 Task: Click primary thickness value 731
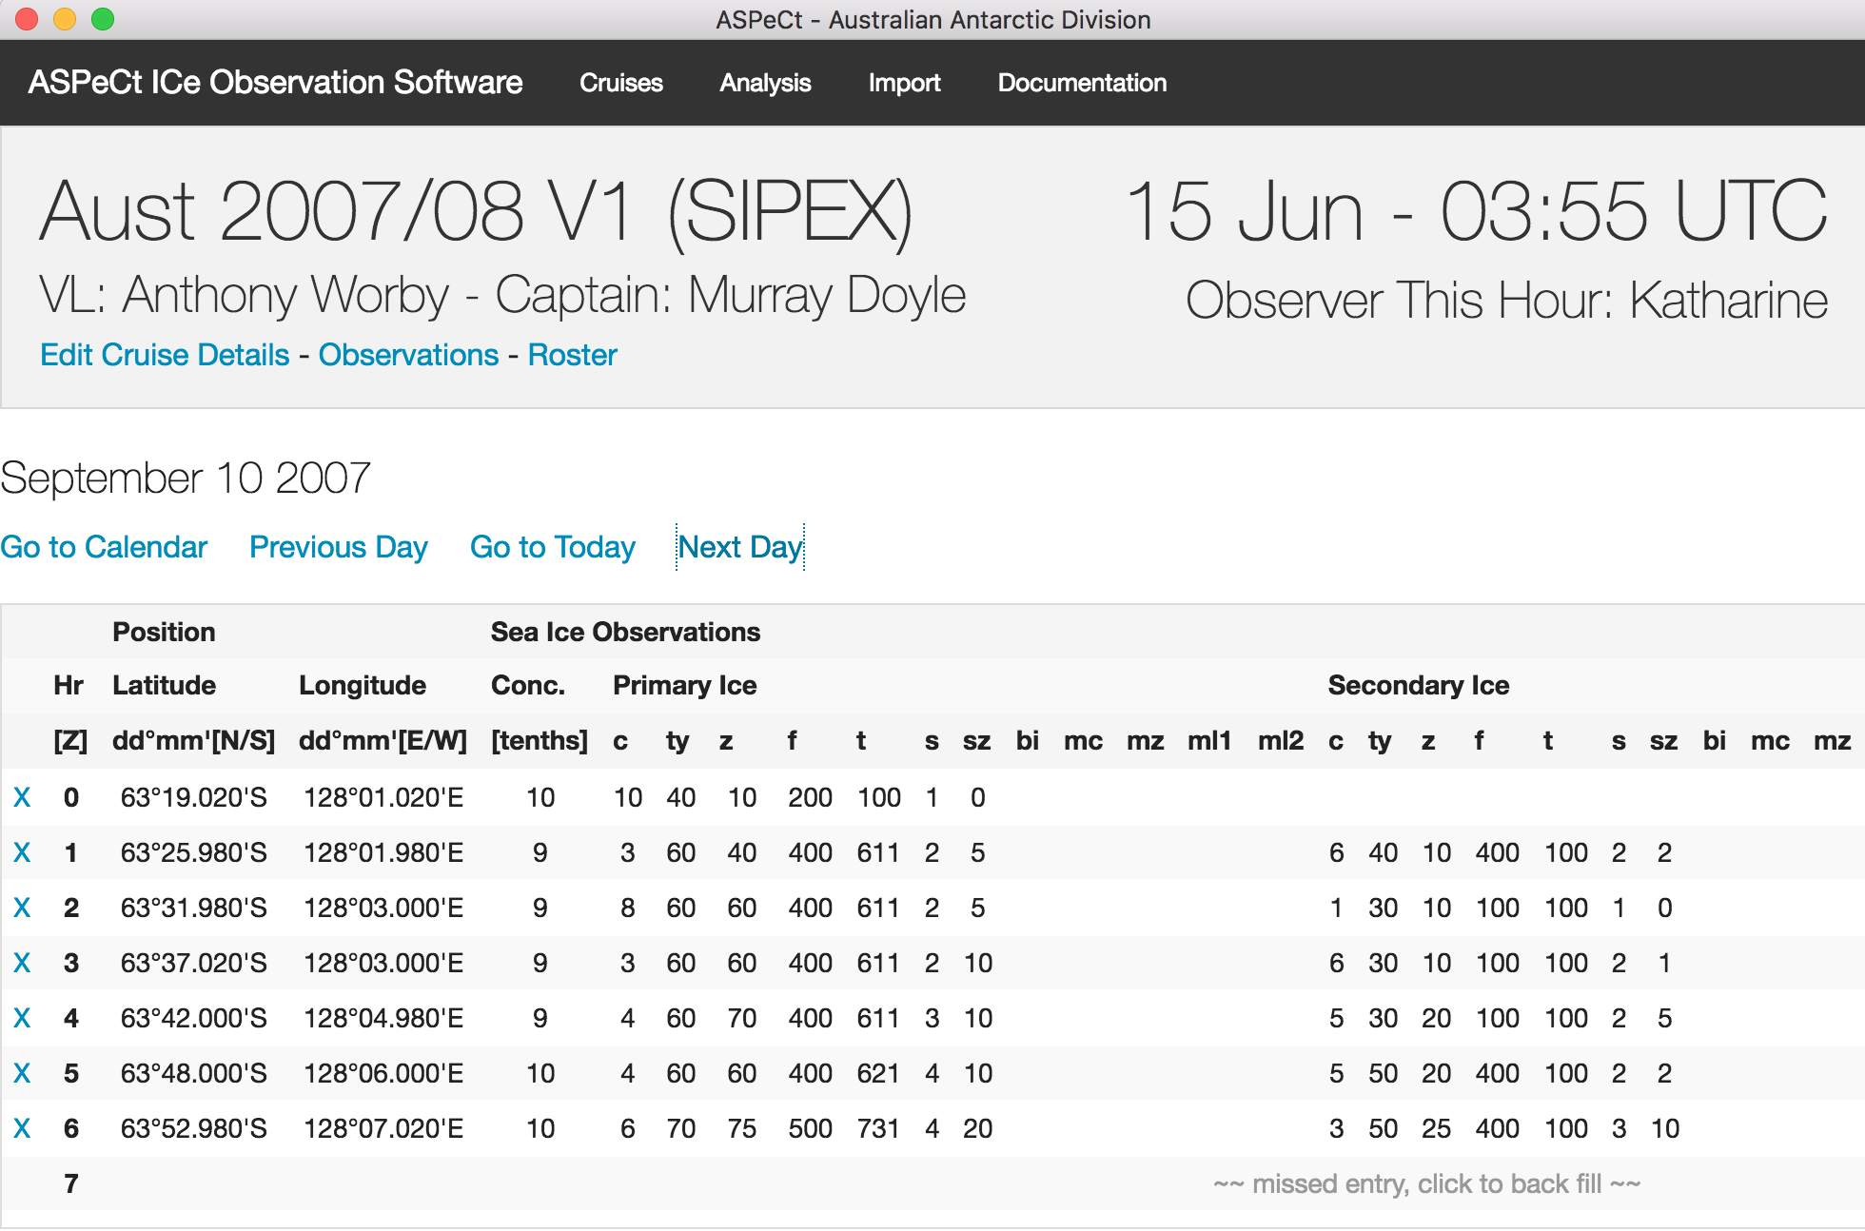click(x=878, y=1128)
